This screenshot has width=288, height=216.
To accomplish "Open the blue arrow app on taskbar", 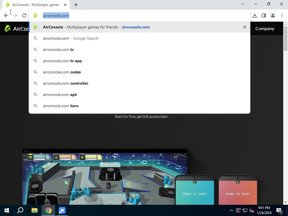I will point(62,210).
